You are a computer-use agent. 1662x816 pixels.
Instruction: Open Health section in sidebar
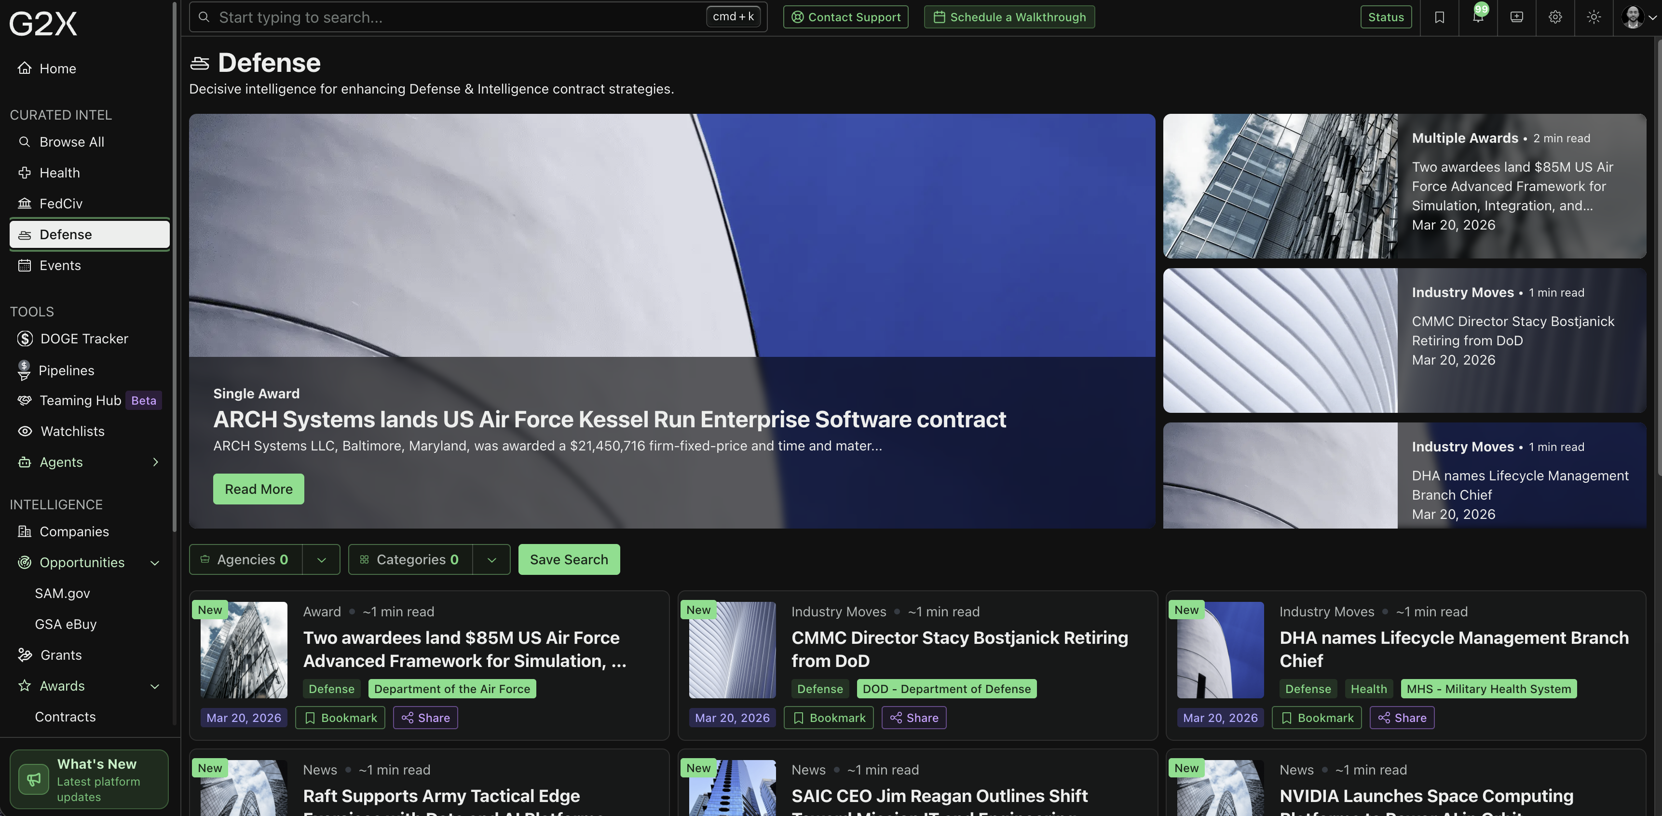(90, 173)
